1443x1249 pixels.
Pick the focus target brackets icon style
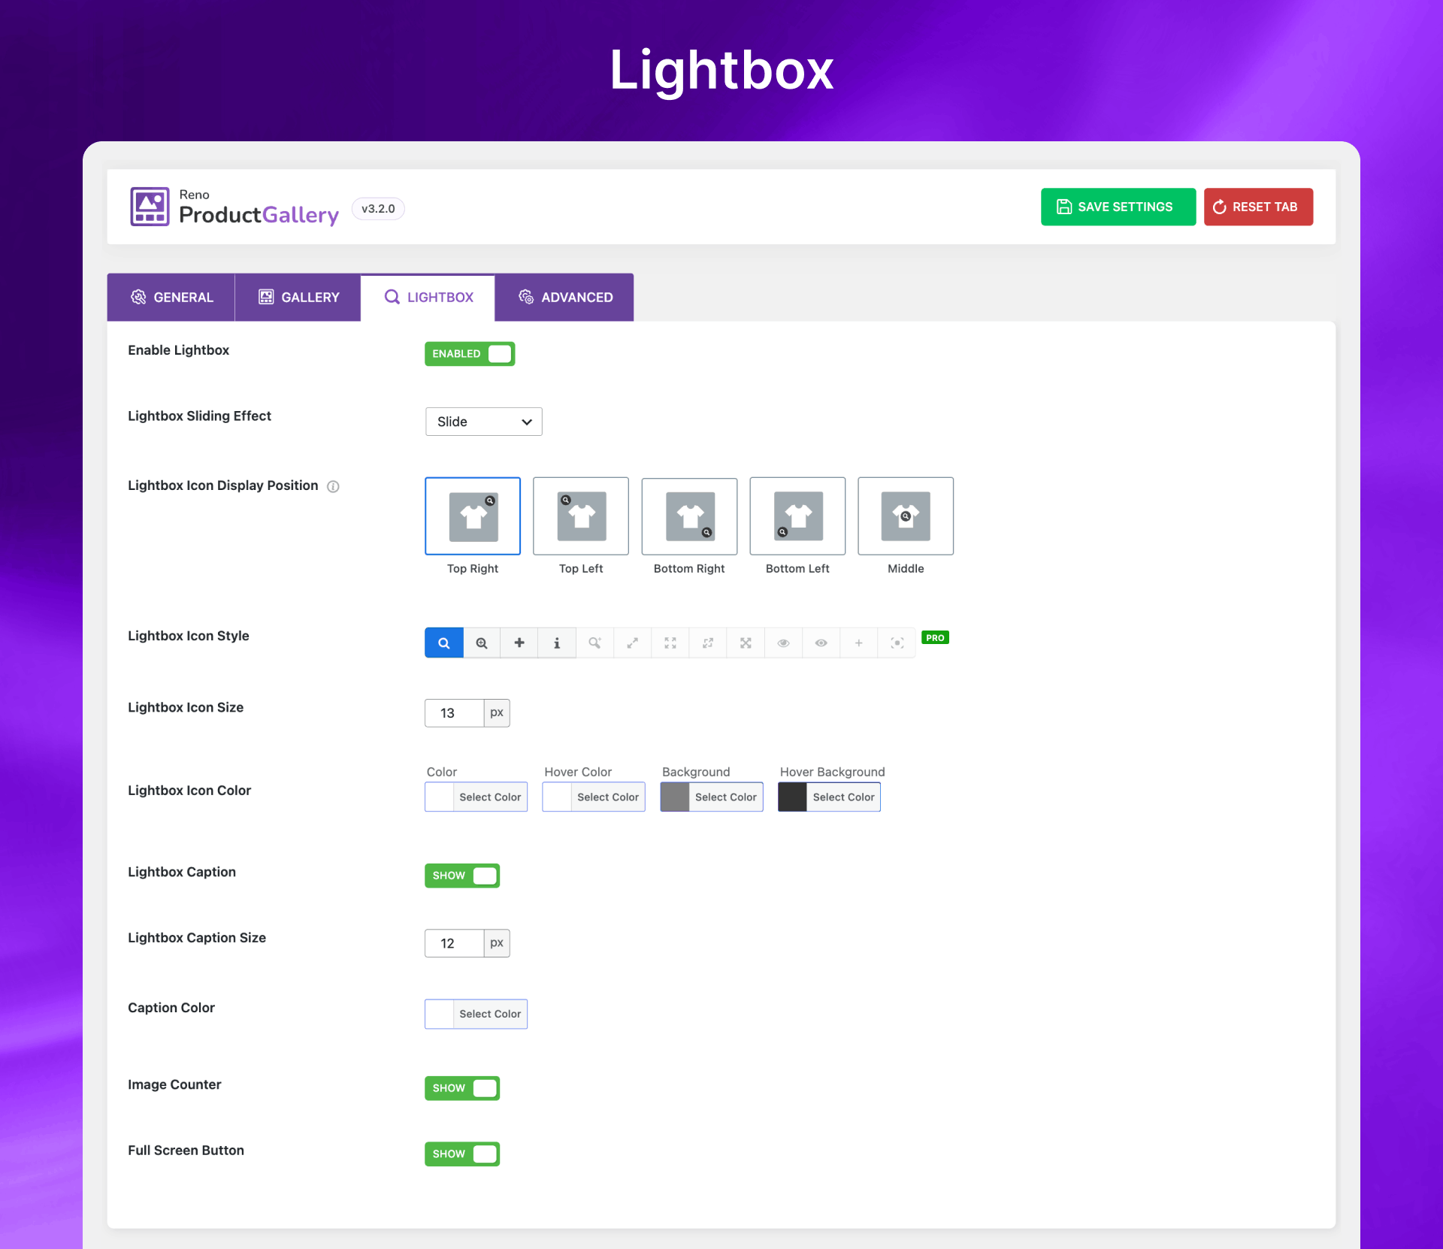click(897, 643)
